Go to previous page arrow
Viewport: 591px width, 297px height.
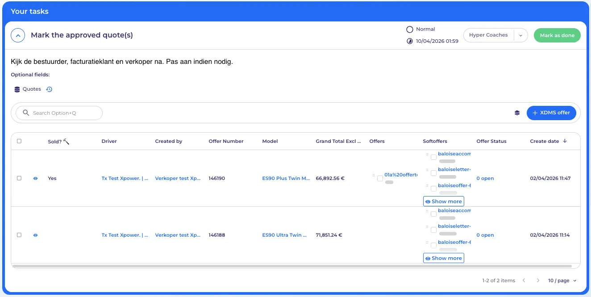tap(524, 280)
